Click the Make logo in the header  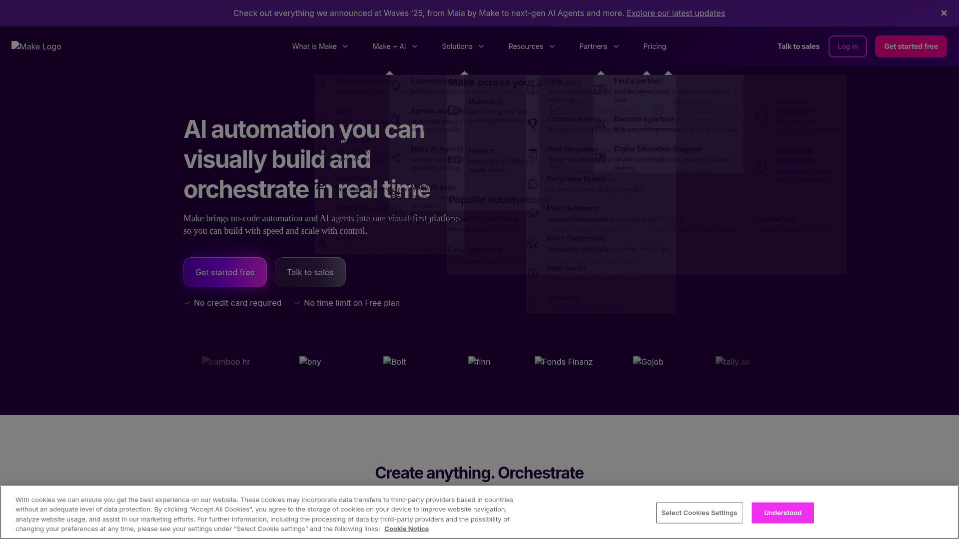(x=36, y=46)
